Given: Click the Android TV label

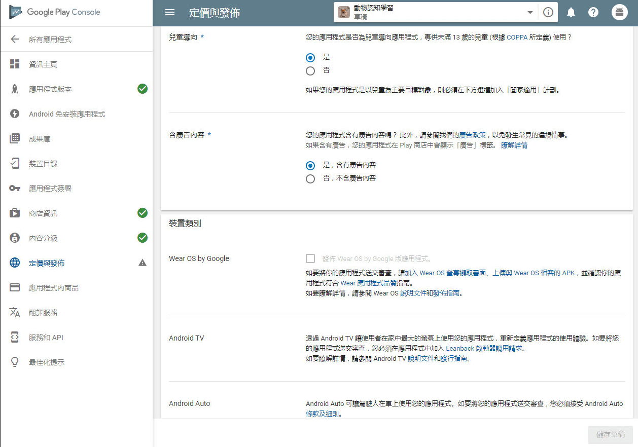Looking at the screenshot, I should point(186,338).
